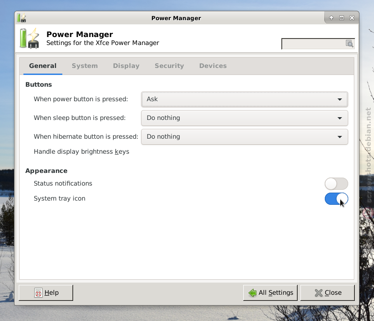
Task: Switch to the System tab
Action: pyautogui.click(x=85, y=66)
